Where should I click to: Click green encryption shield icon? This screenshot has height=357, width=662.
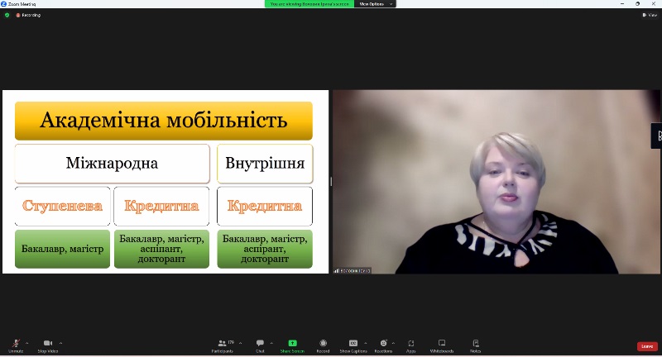click(7, 15)
